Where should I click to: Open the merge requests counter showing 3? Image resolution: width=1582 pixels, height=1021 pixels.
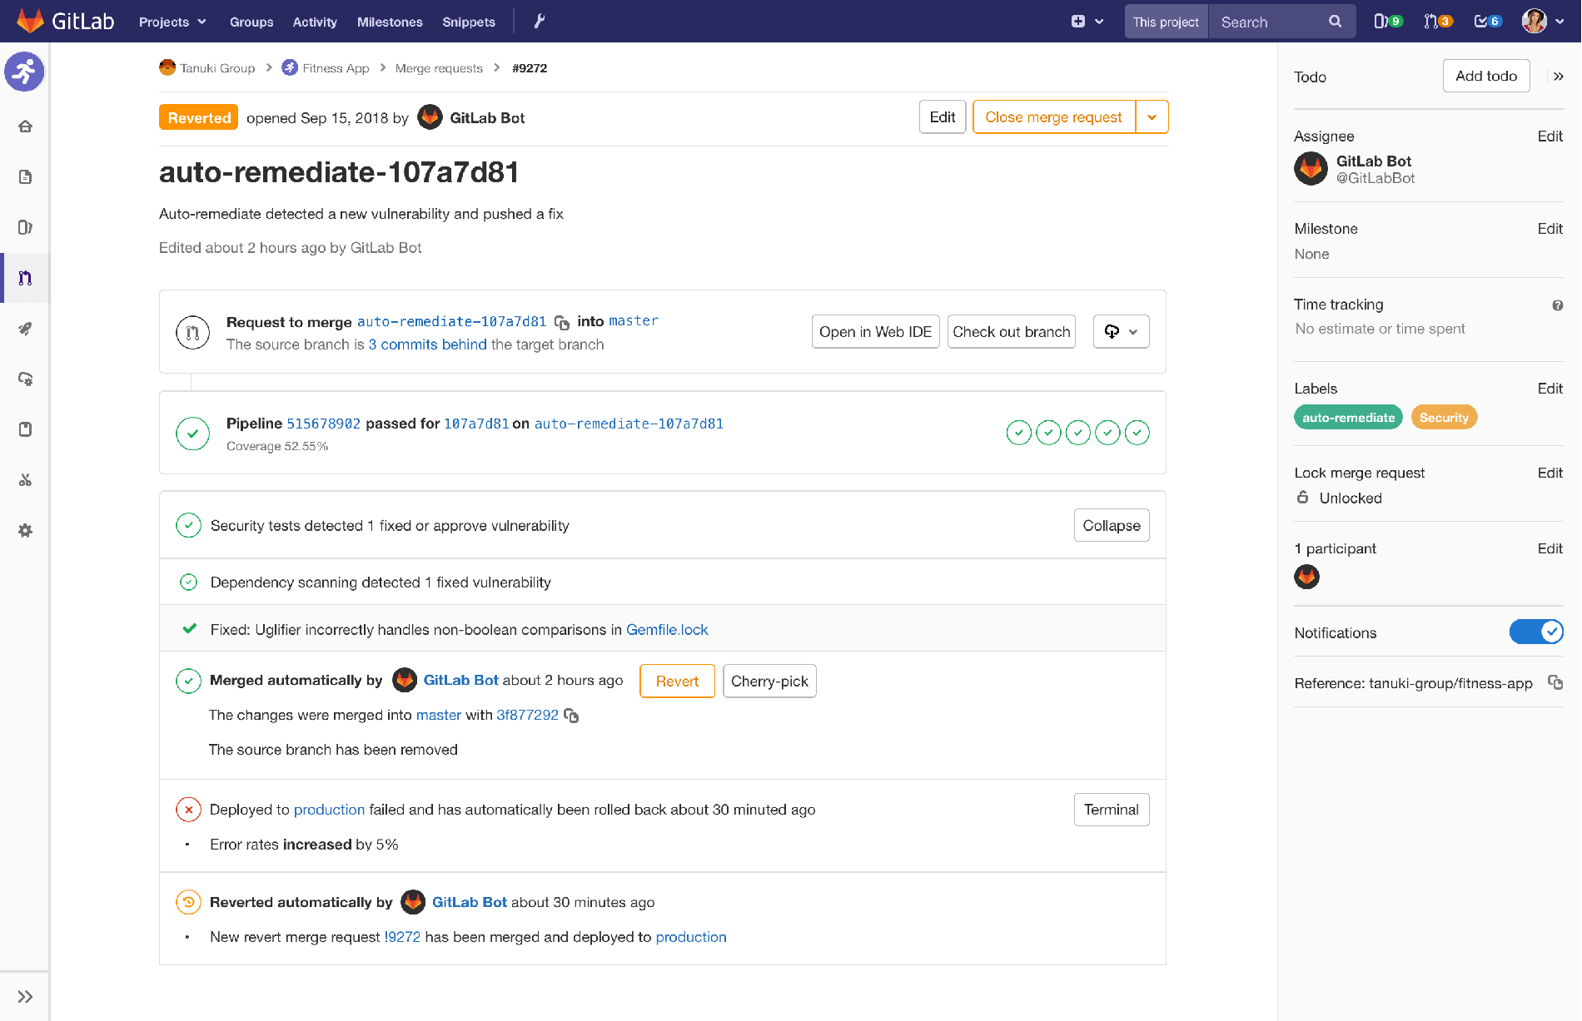(1439, 22)
